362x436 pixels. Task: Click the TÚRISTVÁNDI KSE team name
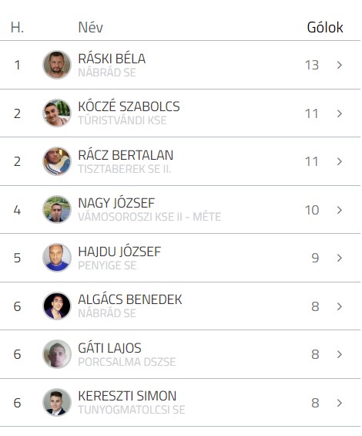tap(122, 120)
